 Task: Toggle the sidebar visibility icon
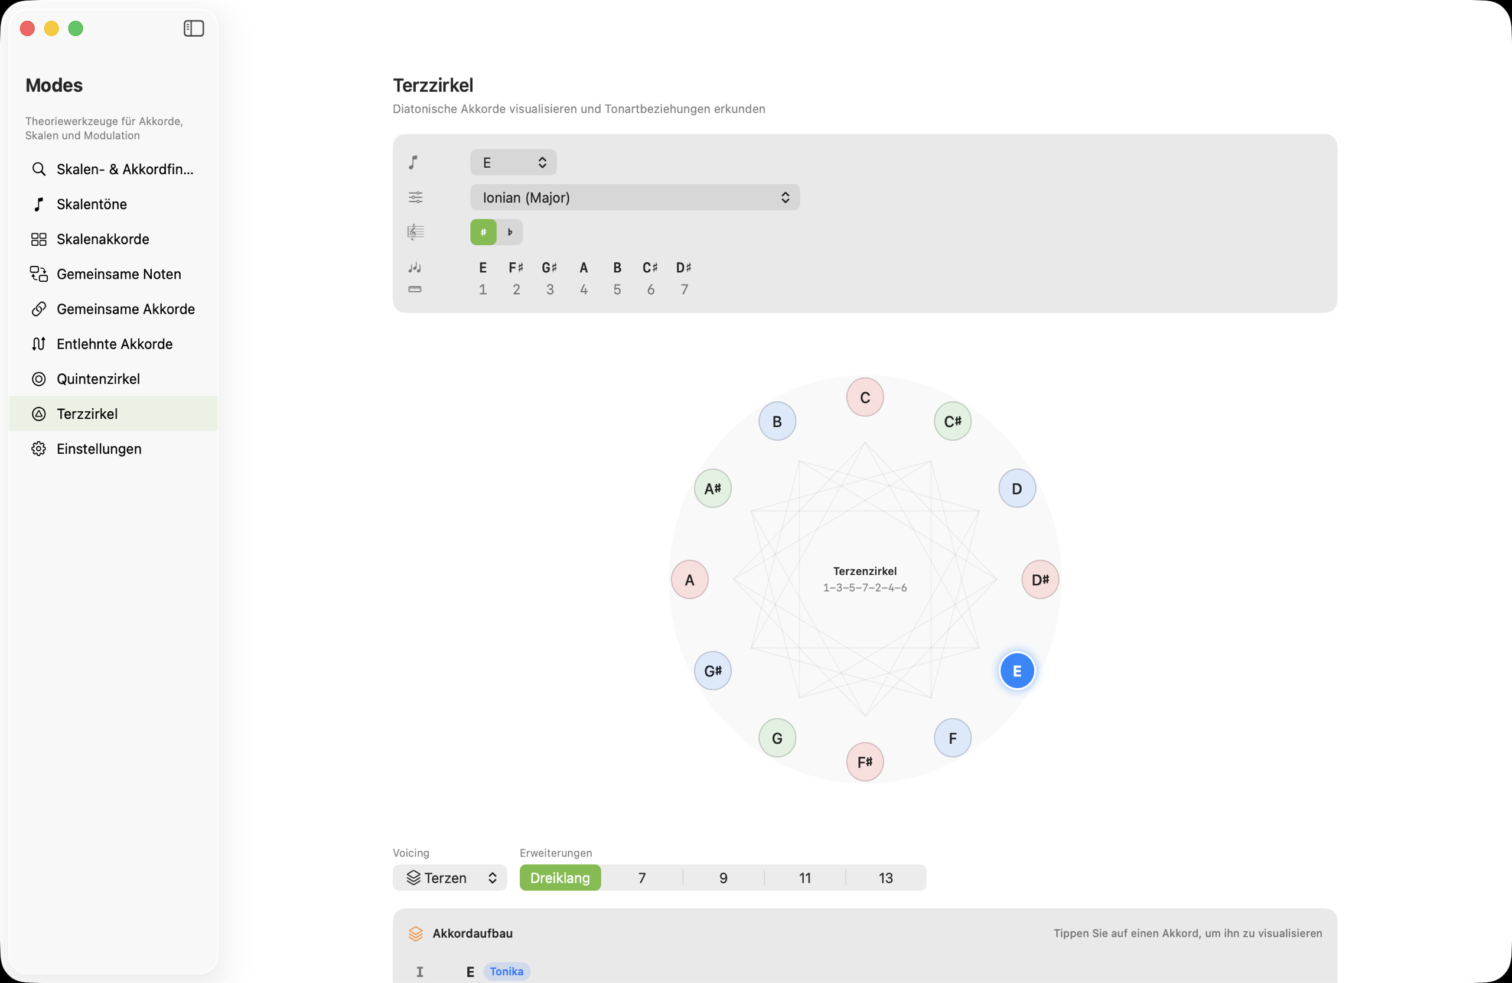(193, 28)
